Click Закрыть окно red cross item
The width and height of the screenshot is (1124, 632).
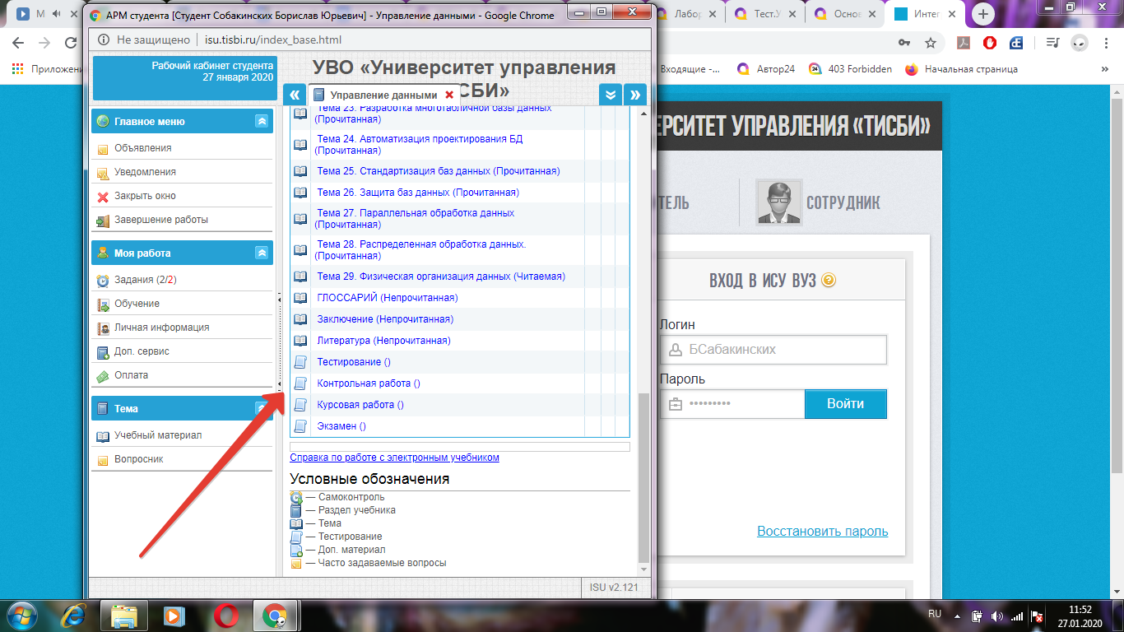point(145,196)
